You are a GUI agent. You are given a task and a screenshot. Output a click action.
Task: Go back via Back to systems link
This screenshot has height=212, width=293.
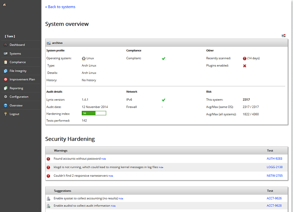60,7
